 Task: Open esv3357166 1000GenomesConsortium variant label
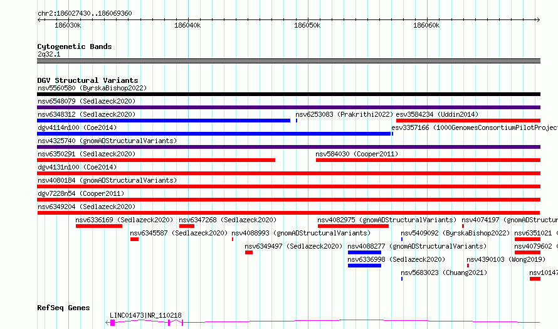pos(475,127)
